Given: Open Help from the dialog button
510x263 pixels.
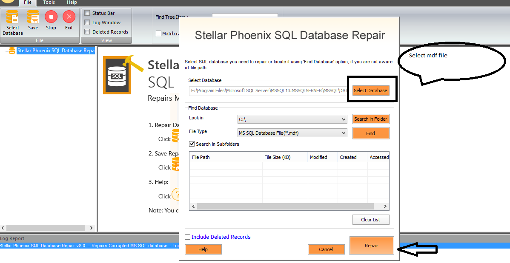Looking at the screenshot, I should [203, 249].
